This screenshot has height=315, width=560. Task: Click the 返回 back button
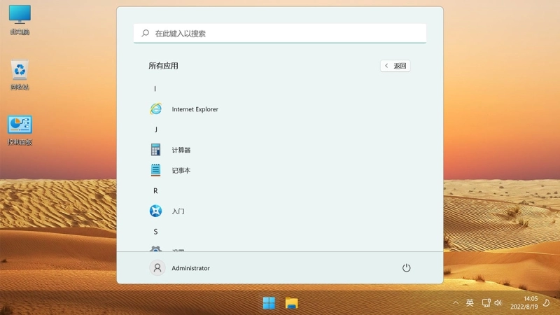click(395, 66)
